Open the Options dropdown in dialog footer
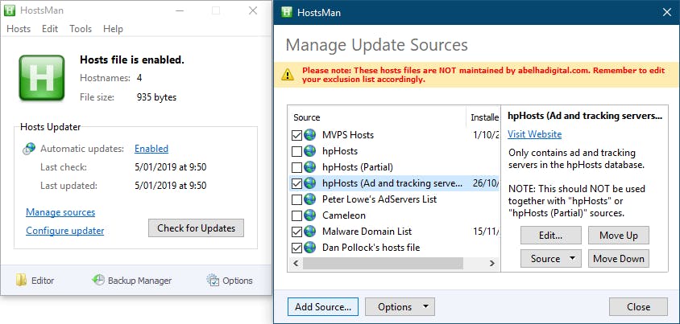 (400, 306)
